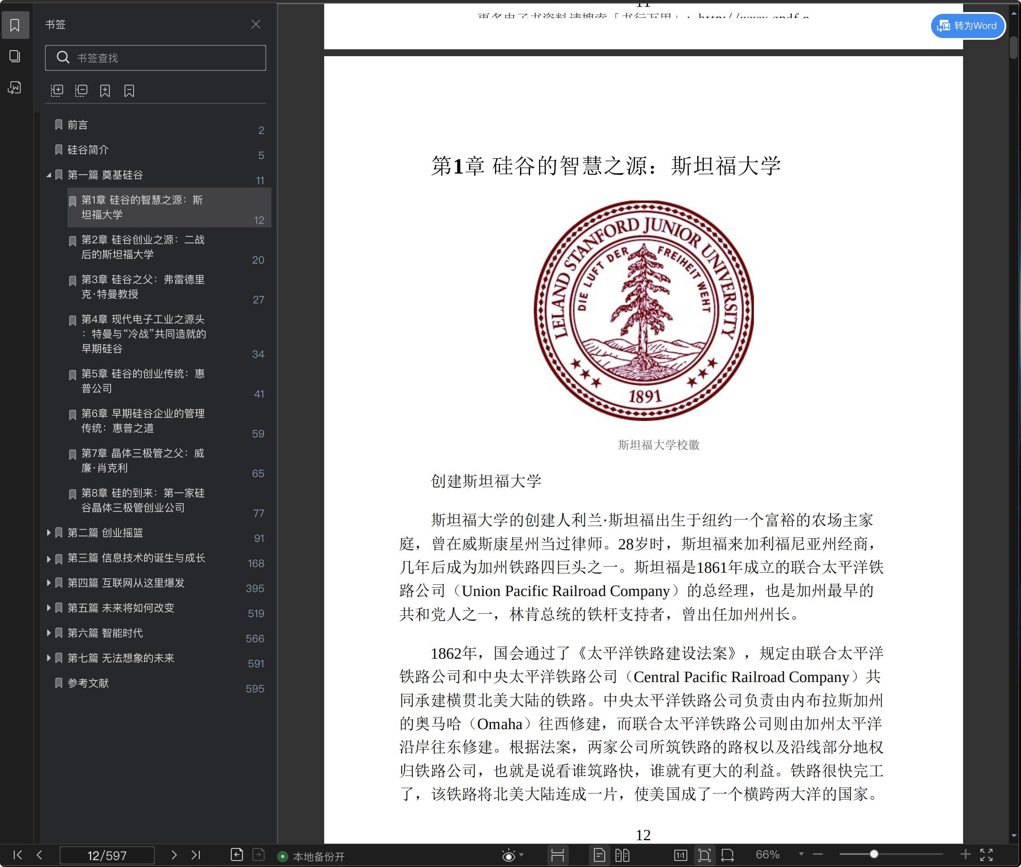Go forward to next view
Viewport: 1021px width, 867px height.
point(258,855)
